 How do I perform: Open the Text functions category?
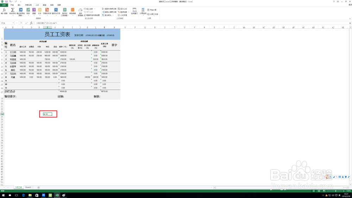coord(40,11)
